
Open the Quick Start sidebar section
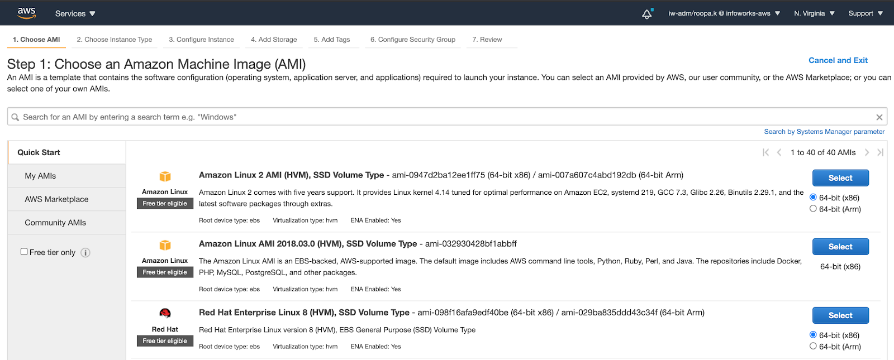[x=67, y=152]
